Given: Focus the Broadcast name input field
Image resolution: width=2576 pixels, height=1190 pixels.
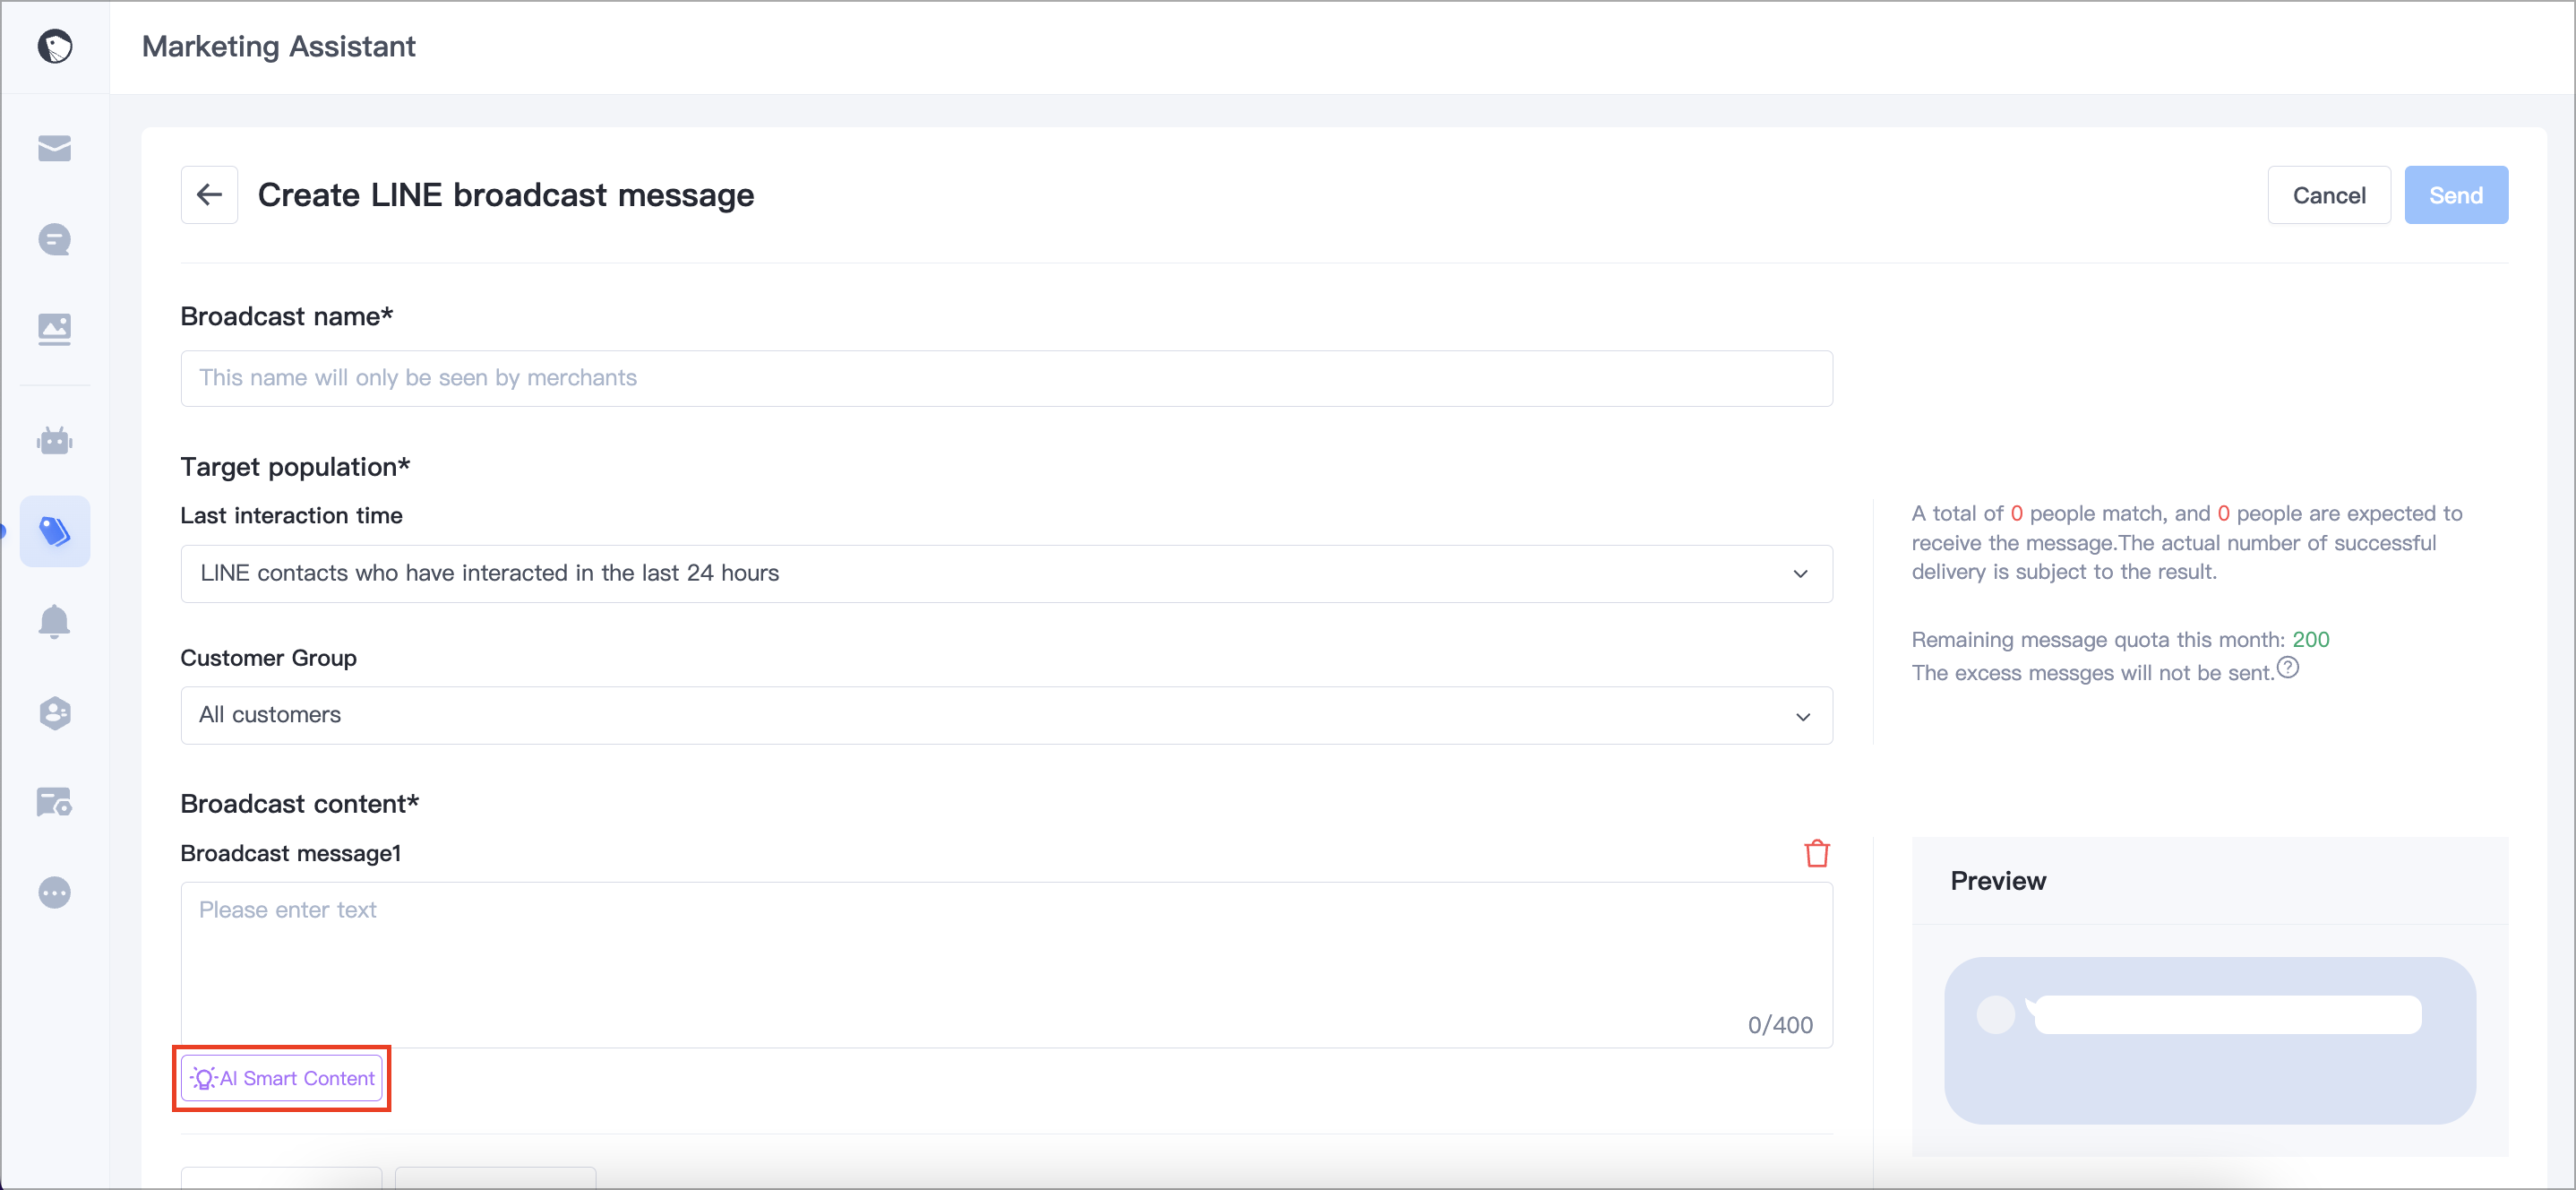Looking at the screenshot, I should point(1006,378).
